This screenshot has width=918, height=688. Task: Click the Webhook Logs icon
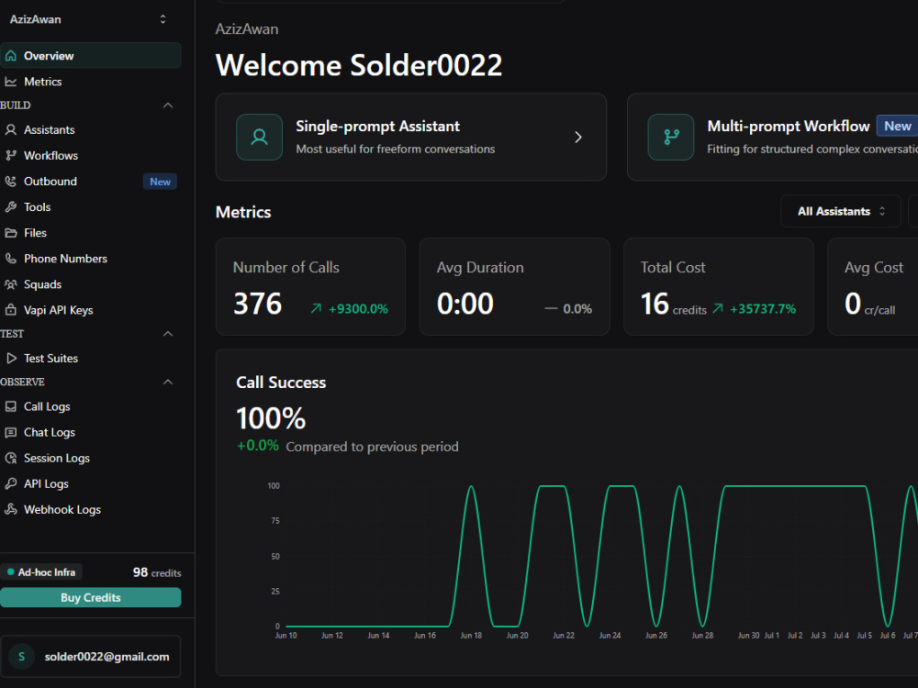(x=10, y=509)
